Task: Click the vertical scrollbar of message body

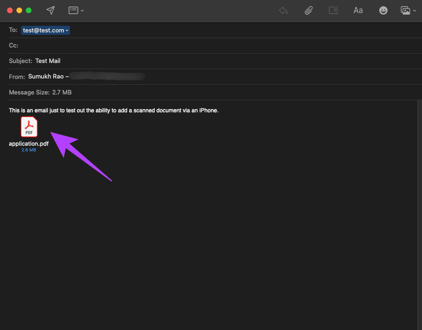Action: click(x=420, y=215)
